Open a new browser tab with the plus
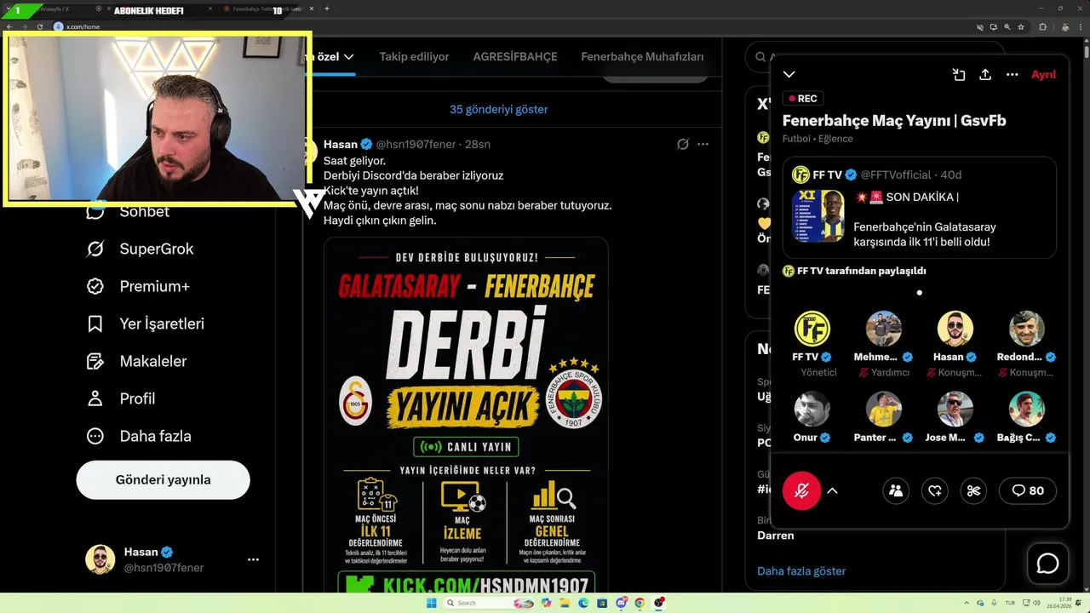This screenshot has width=1090, height=613. [327, 9]
